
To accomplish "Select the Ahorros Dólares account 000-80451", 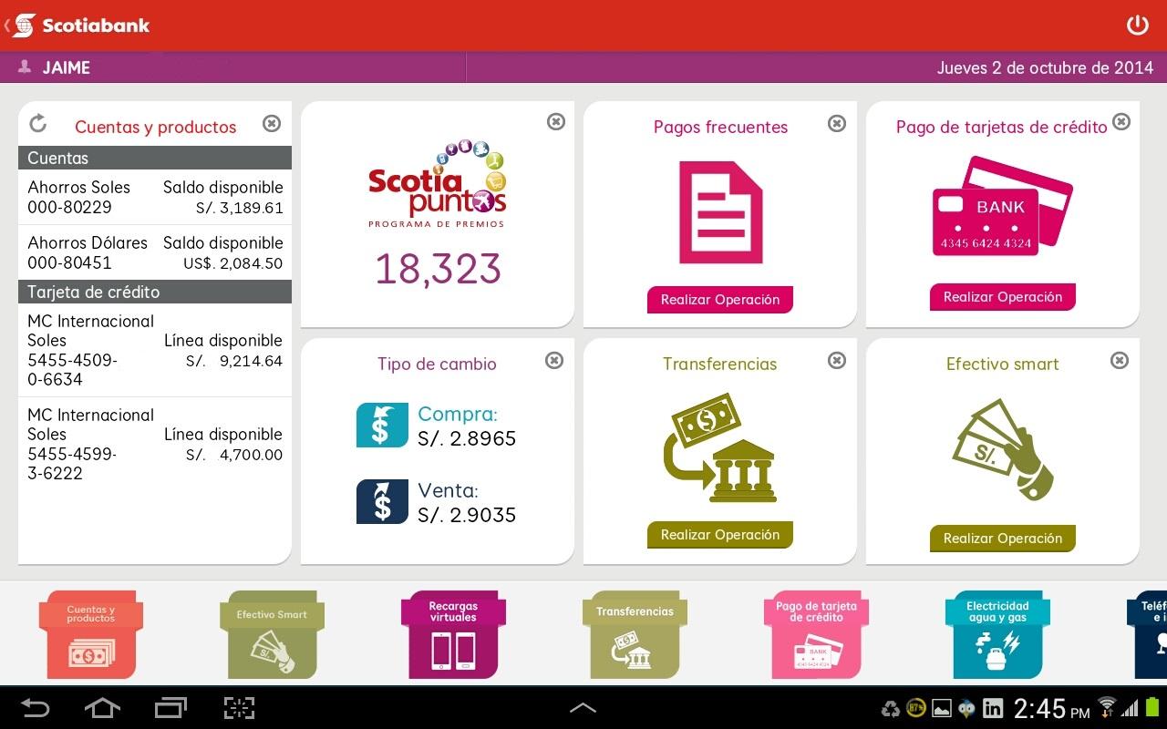I will [x=155, y=252].
